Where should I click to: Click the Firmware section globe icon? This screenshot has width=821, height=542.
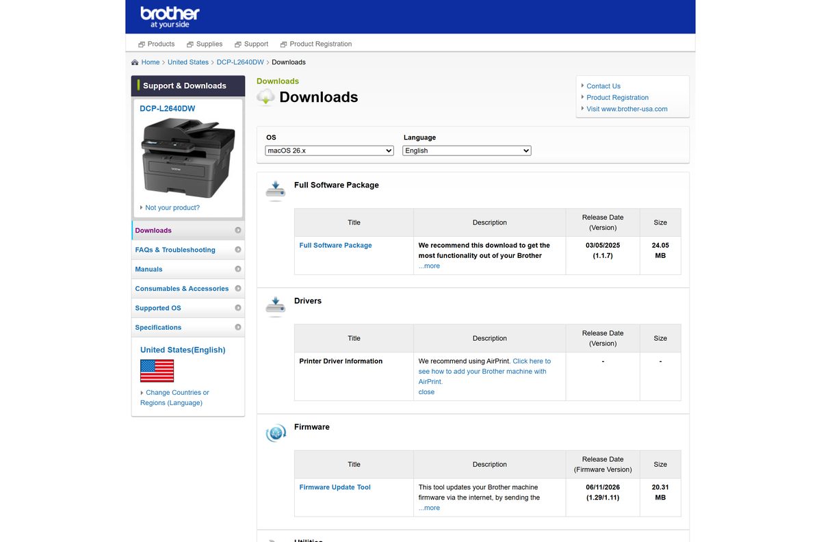[x=275, y=433]
